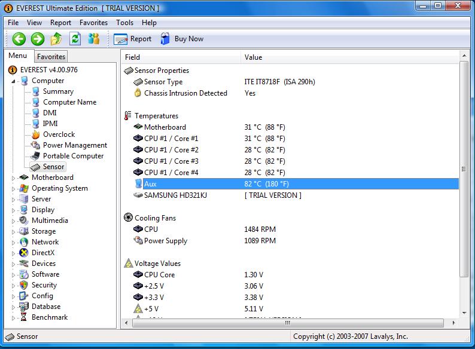Click the Display monitor icon
Image resolution: width=475 pixels, height=349 pixels.
(x=24, y=210)
